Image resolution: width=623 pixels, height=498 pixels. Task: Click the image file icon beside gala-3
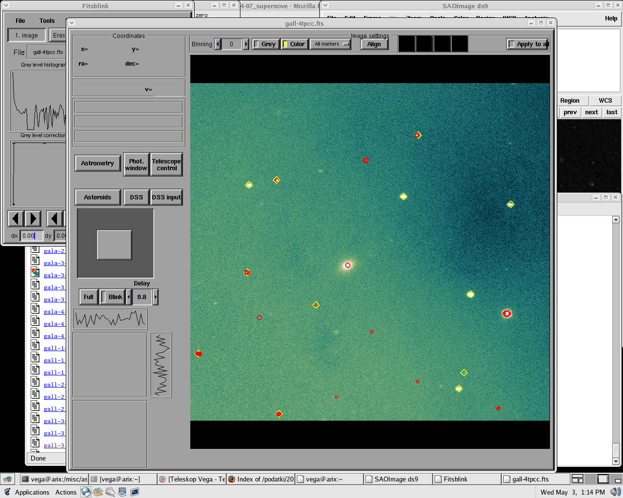(x=35, y=272)
